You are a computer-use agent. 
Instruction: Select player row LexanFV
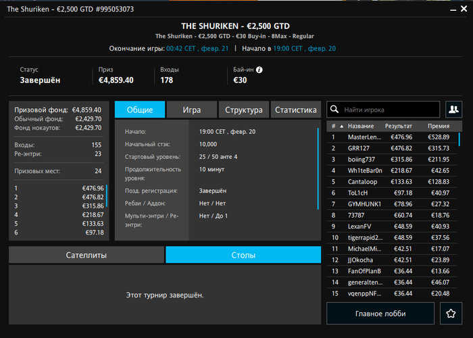391,226
